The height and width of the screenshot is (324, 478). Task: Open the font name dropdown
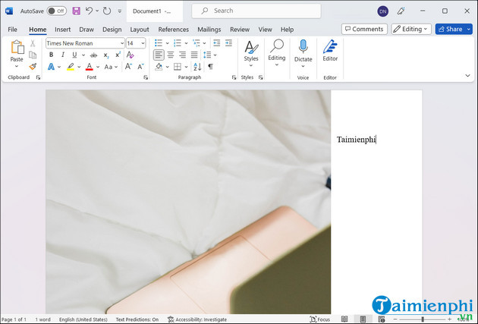[122, 43]
